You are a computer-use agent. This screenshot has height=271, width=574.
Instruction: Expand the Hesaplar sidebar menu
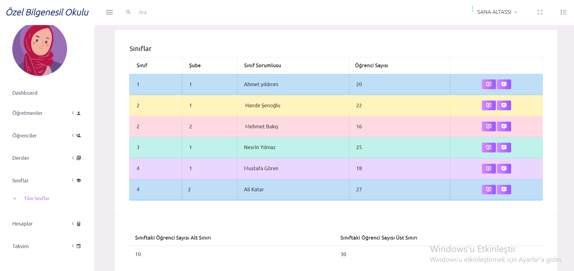46,224
